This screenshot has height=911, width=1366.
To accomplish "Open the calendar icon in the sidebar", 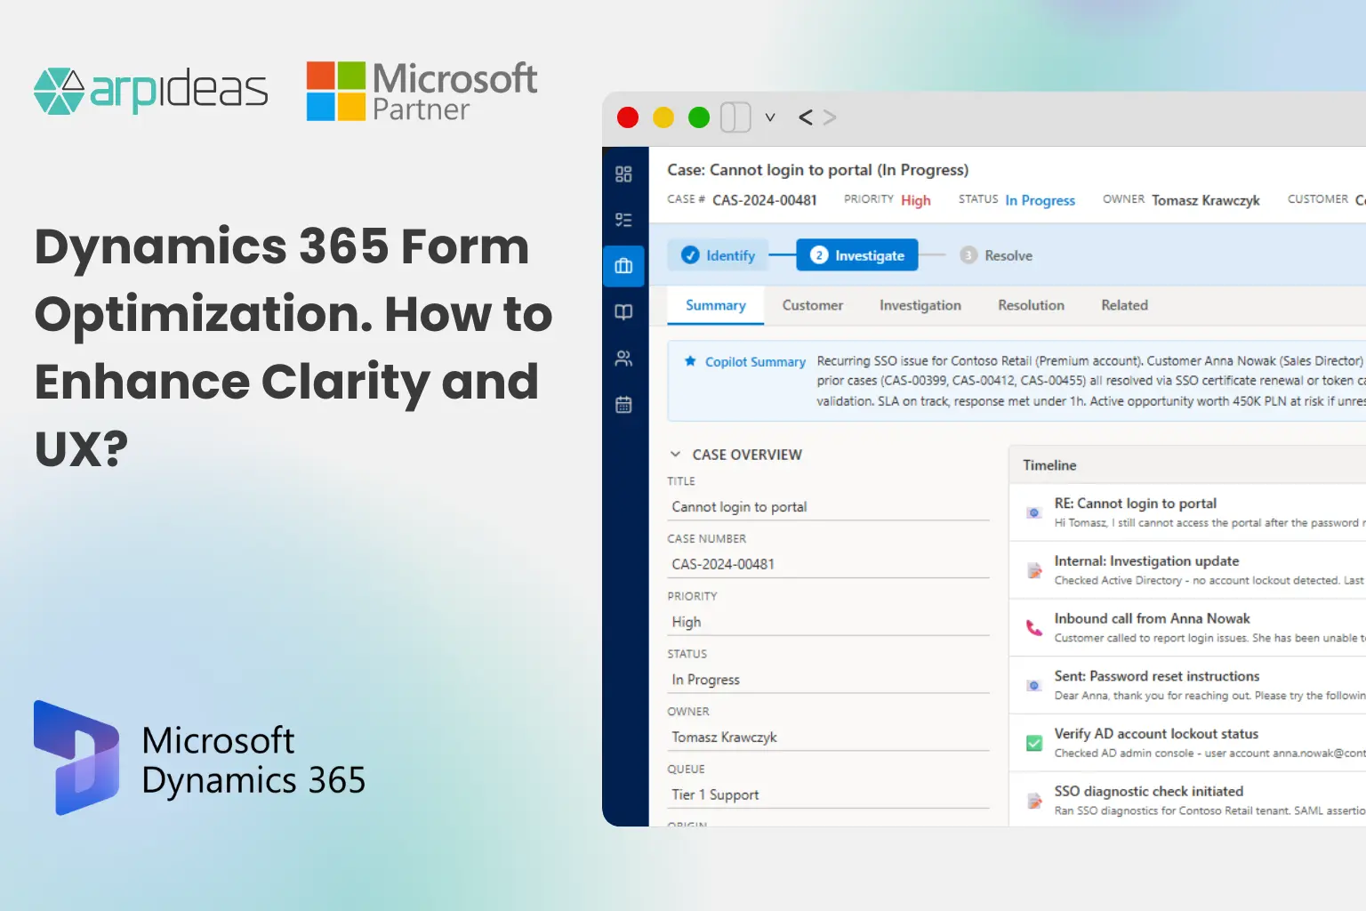I will click(x=625, y=405).
